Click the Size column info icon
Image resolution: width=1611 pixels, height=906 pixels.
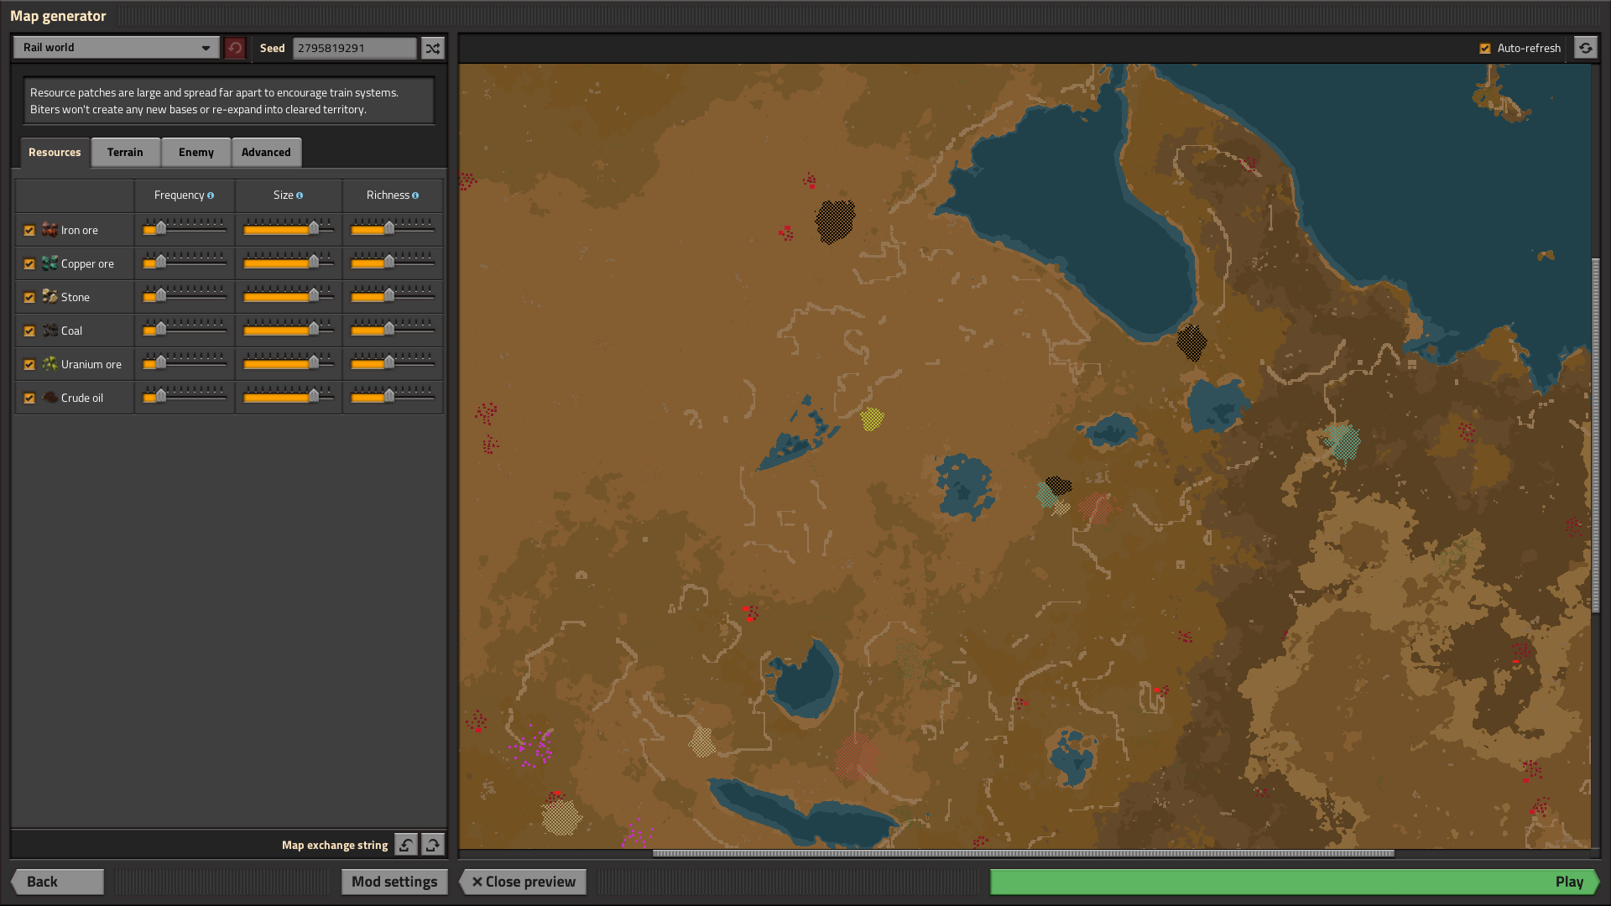[x=300, y=195]
